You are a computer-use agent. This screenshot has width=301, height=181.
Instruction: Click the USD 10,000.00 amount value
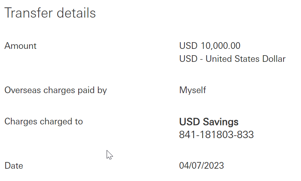click(x=210, y=46)
